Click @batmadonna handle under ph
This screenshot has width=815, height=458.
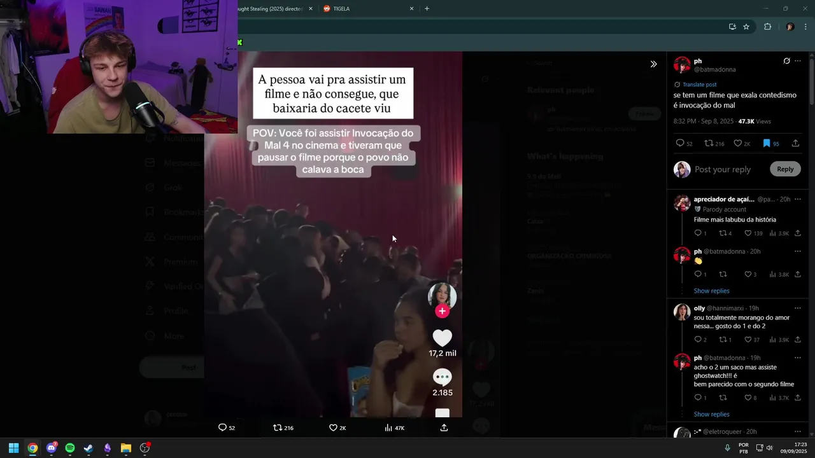point(714,69)
